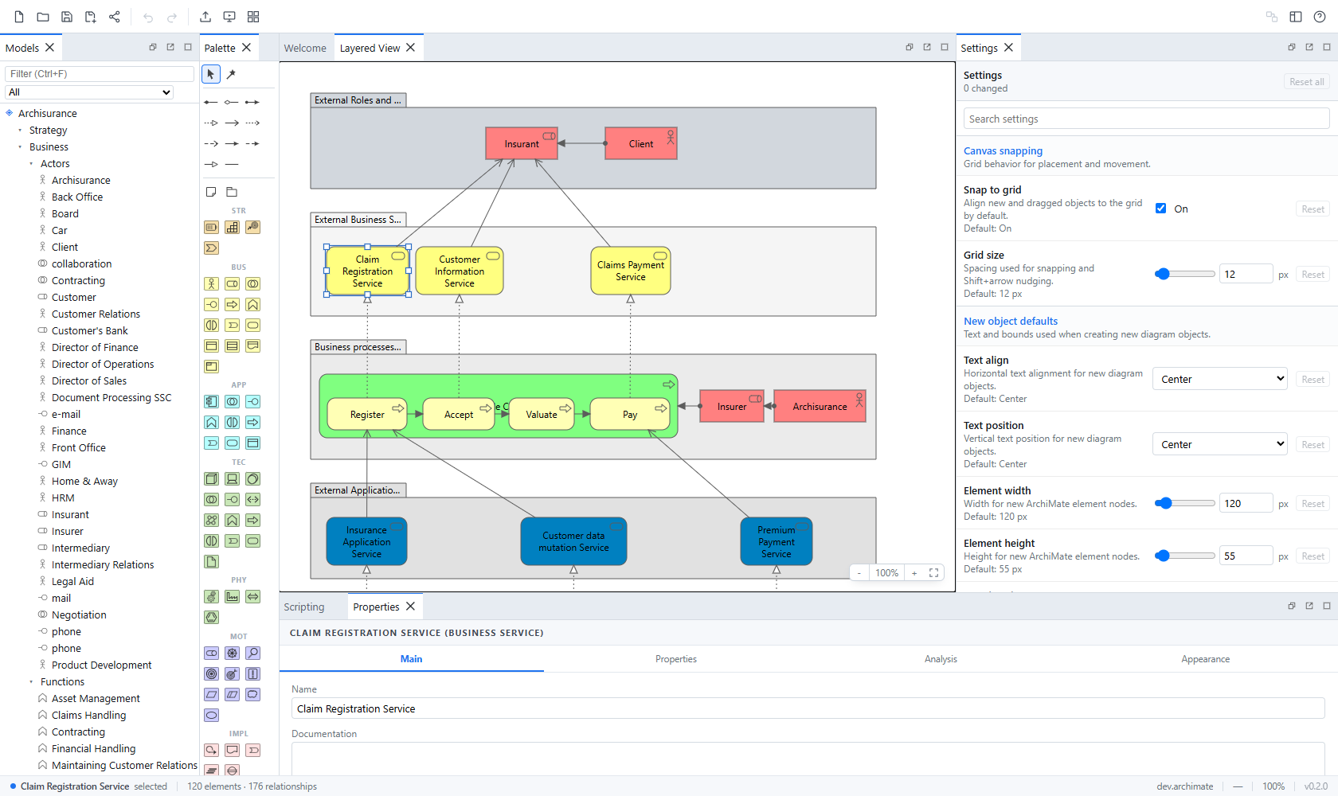Open the Properties sub-tab next to Main
The width and height of the screenshot is (1338, 796).
point(676,659)
